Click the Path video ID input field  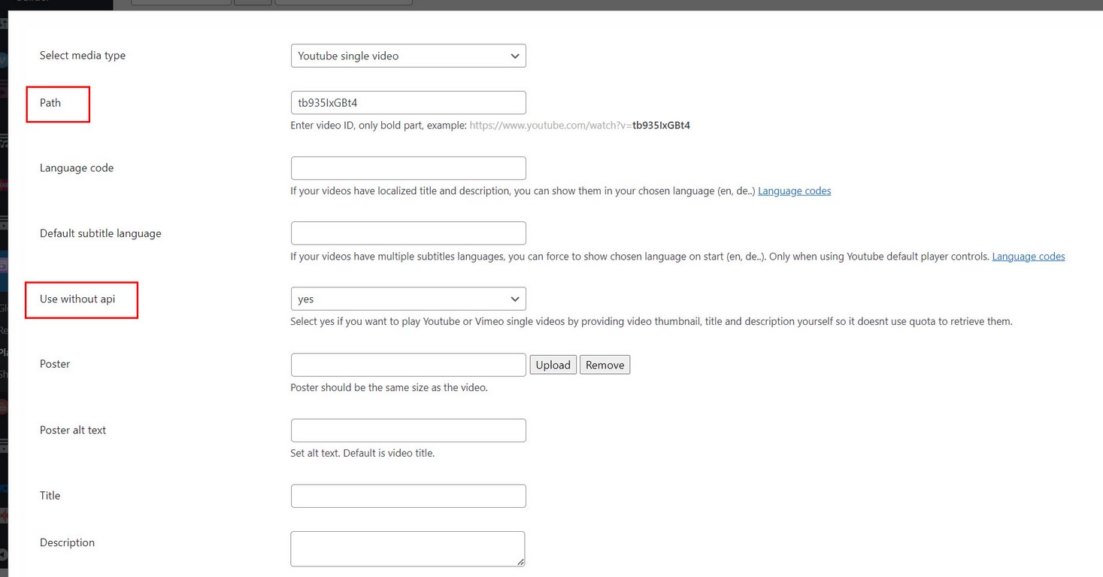pos(408,103)
